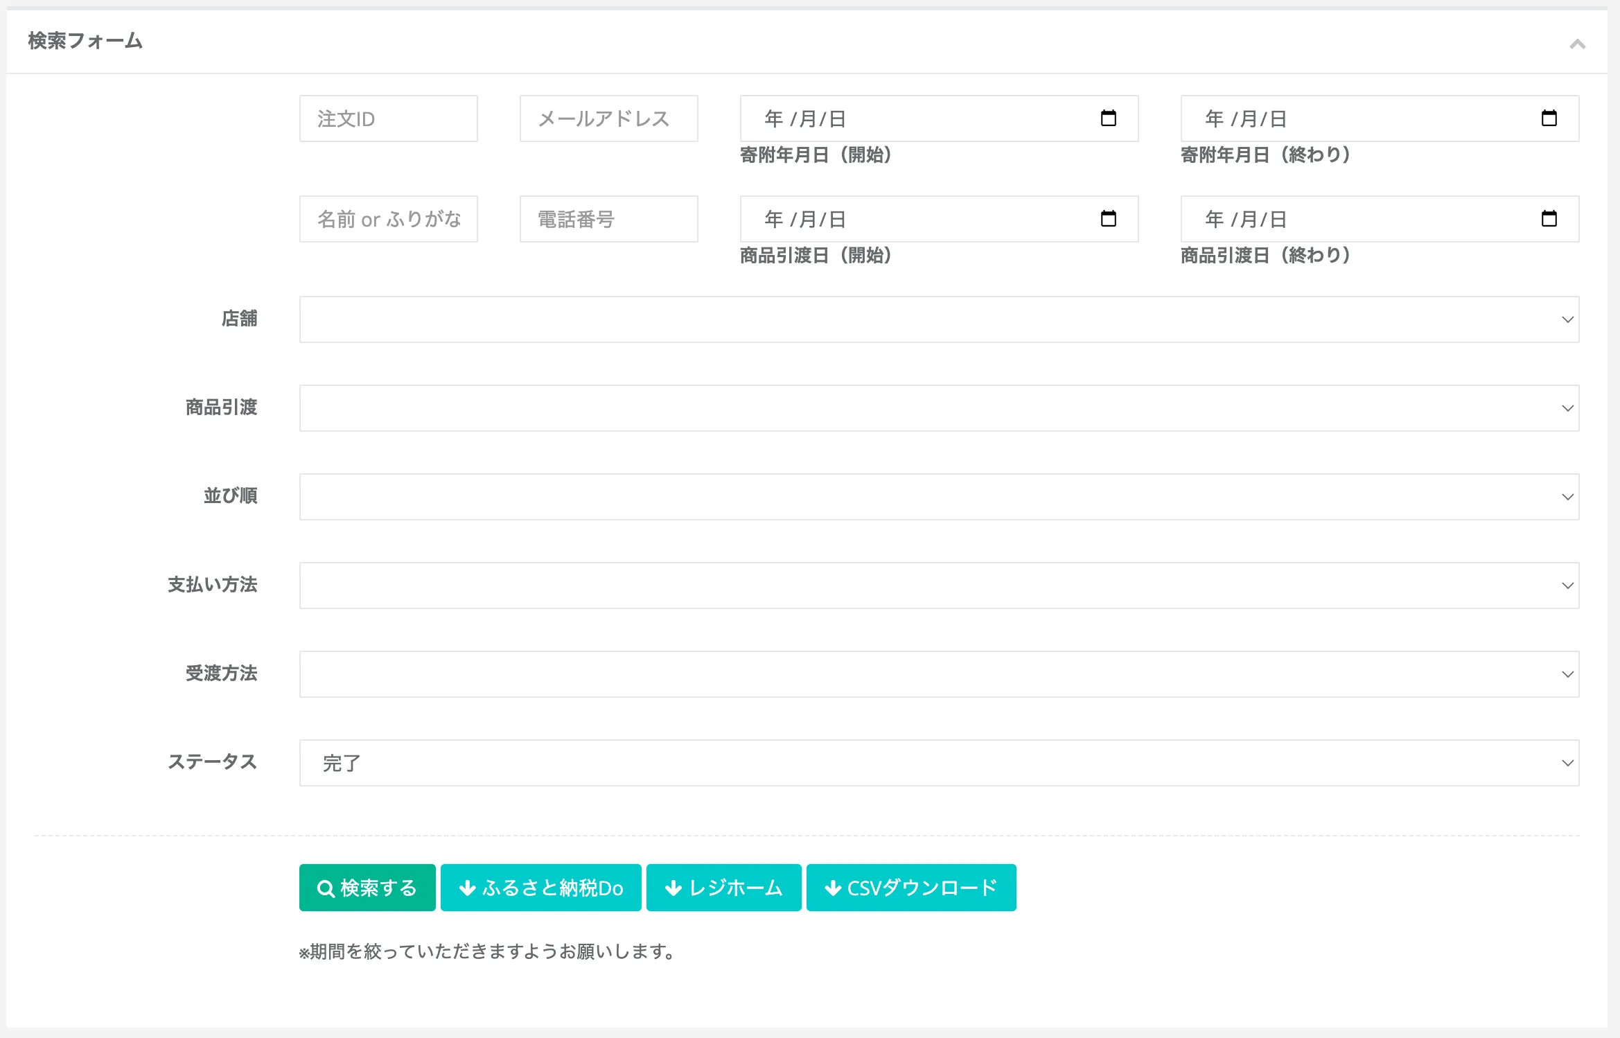Click into the メールアドレス field

point(608,118)
